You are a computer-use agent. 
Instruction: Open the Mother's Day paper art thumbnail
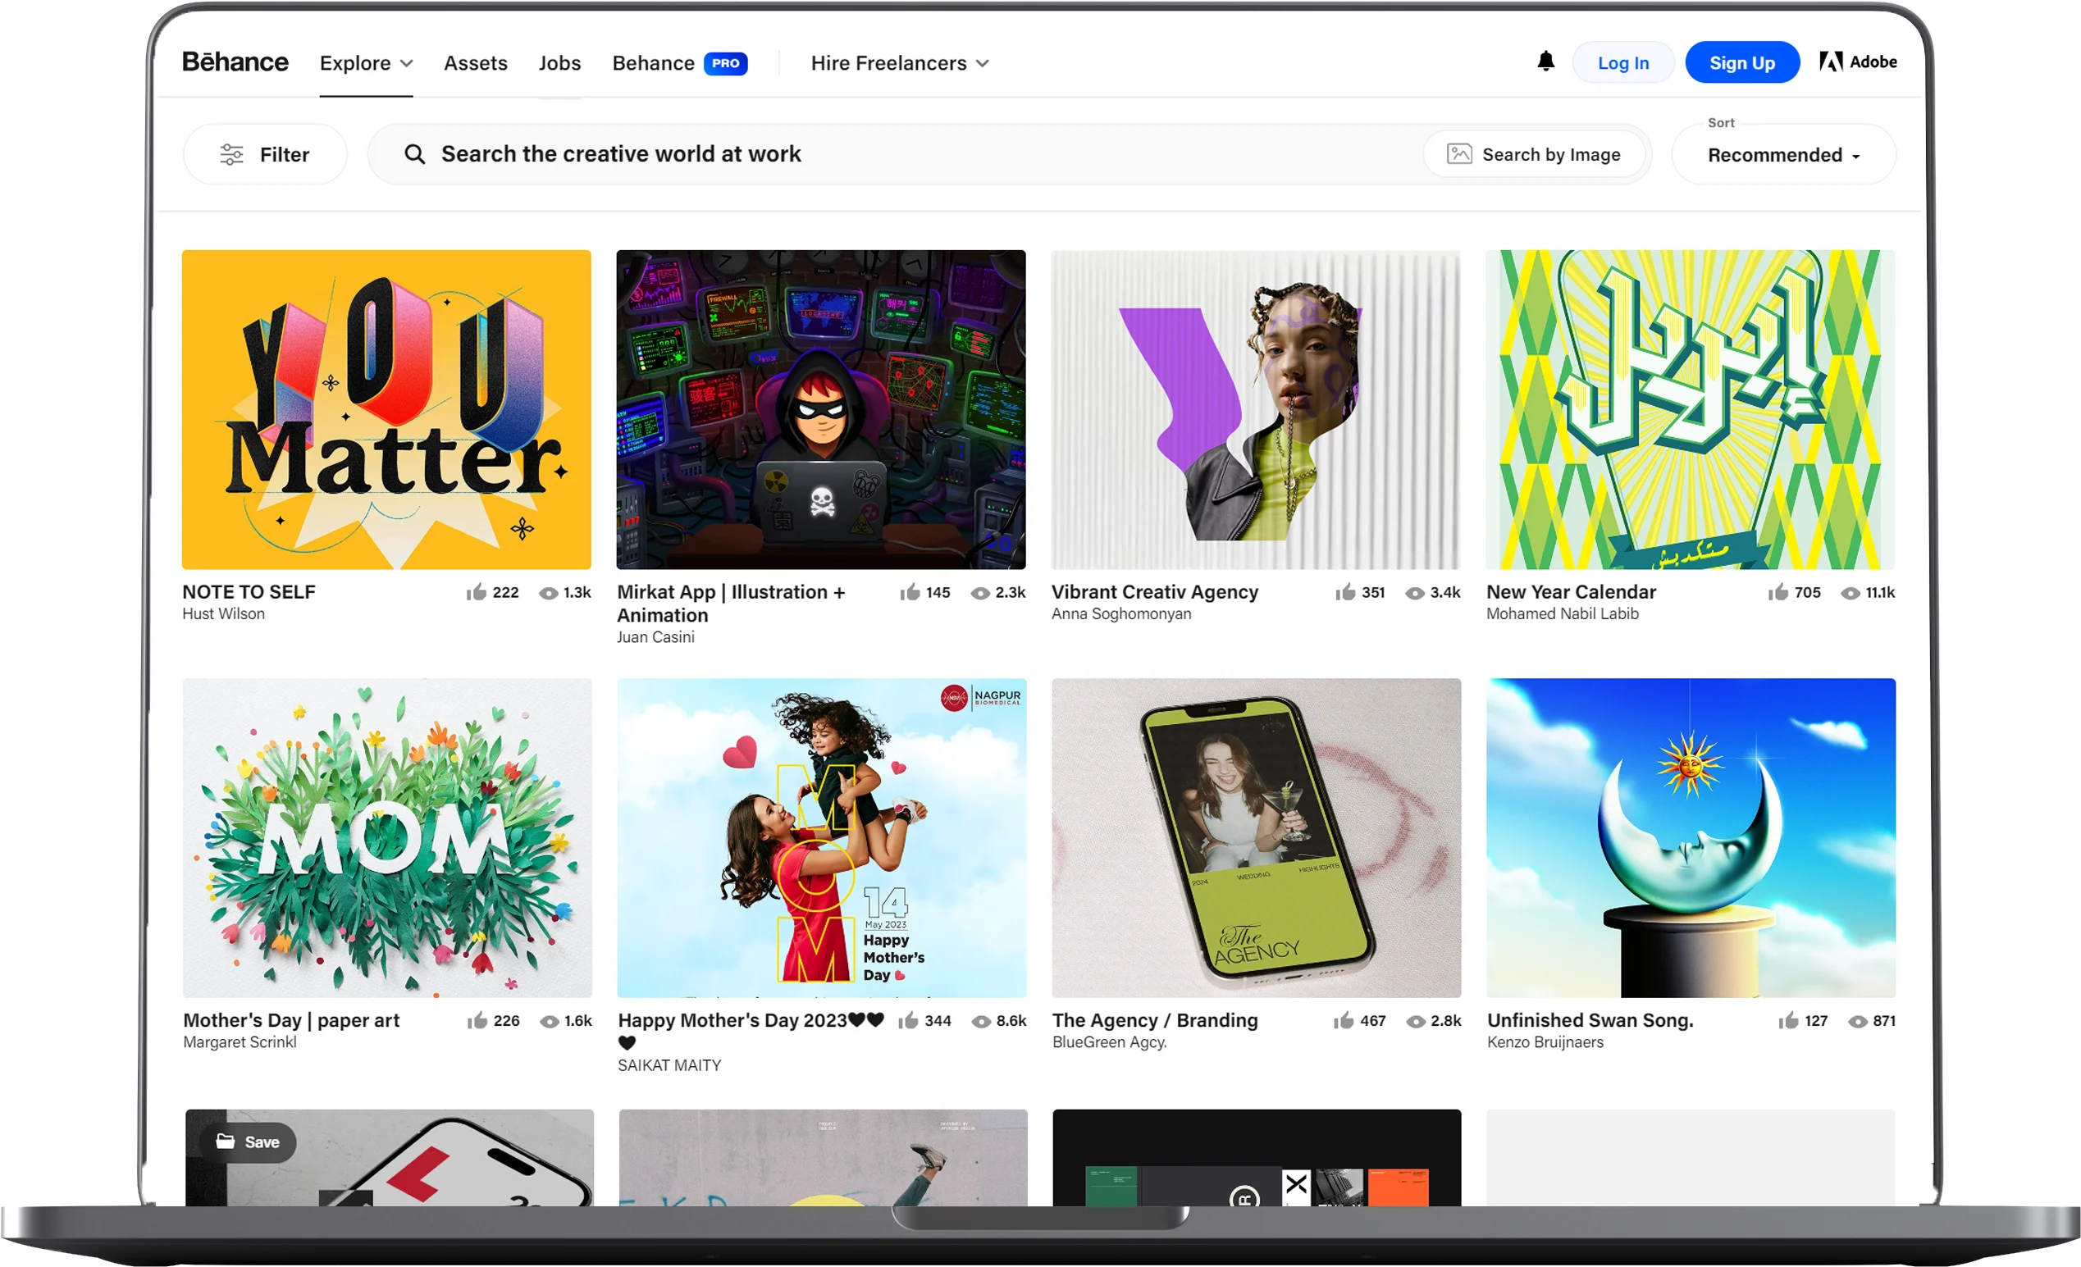(387, 837)
